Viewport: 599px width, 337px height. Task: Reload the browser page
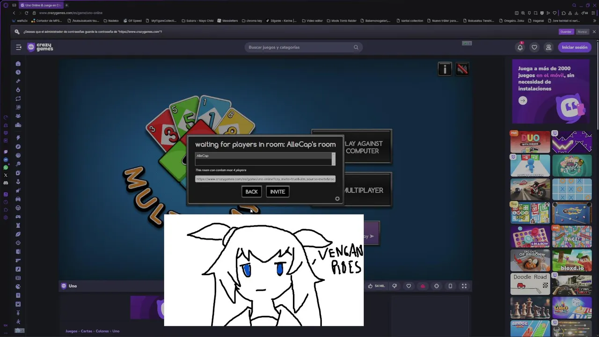pos(26,13)
